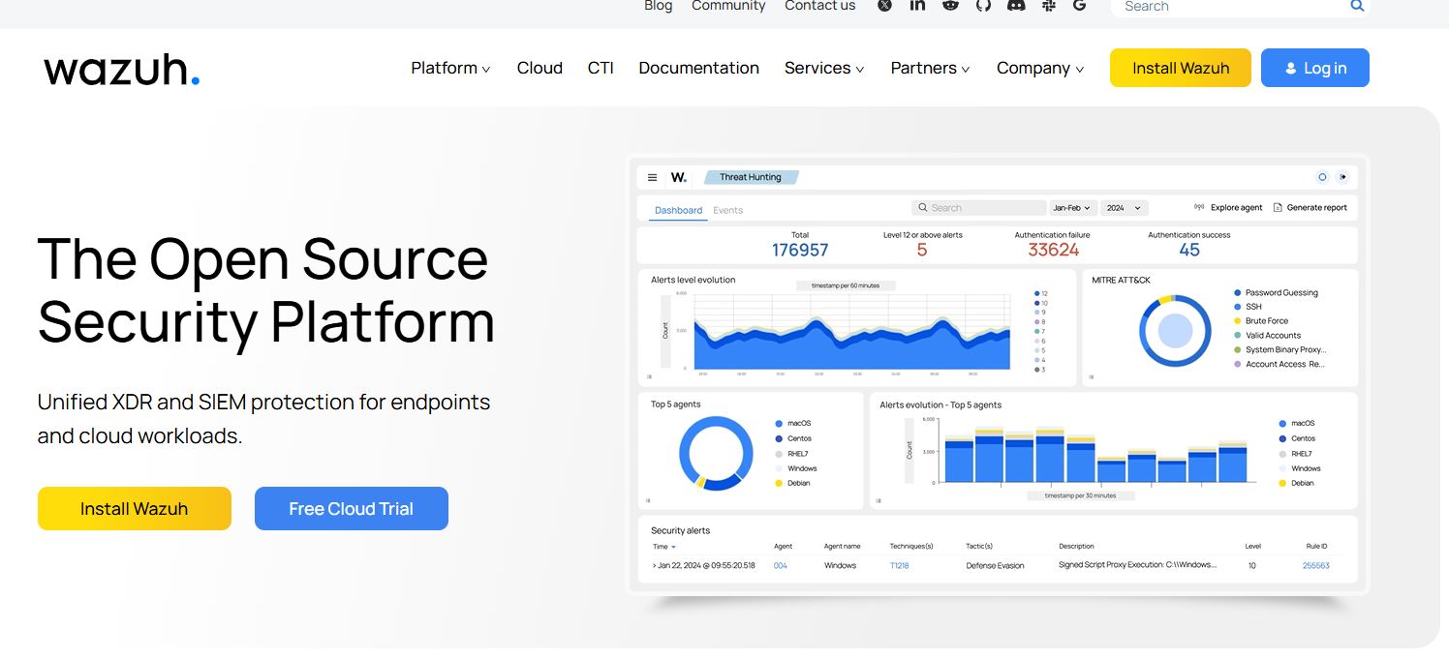
Task: Click the Log in button
Action: click(x=1315, y=68)
